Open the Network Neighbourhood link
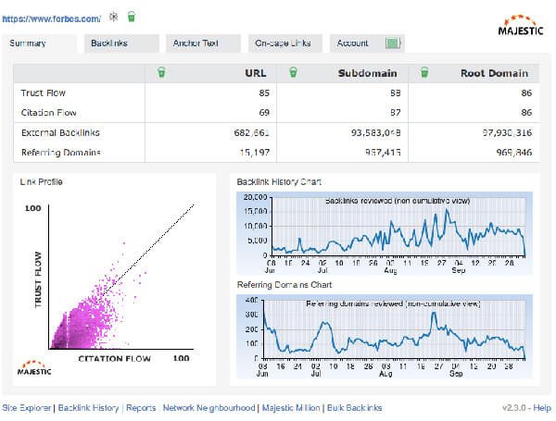The width and height of the screenshot is (556, 421). click(208, 408)
